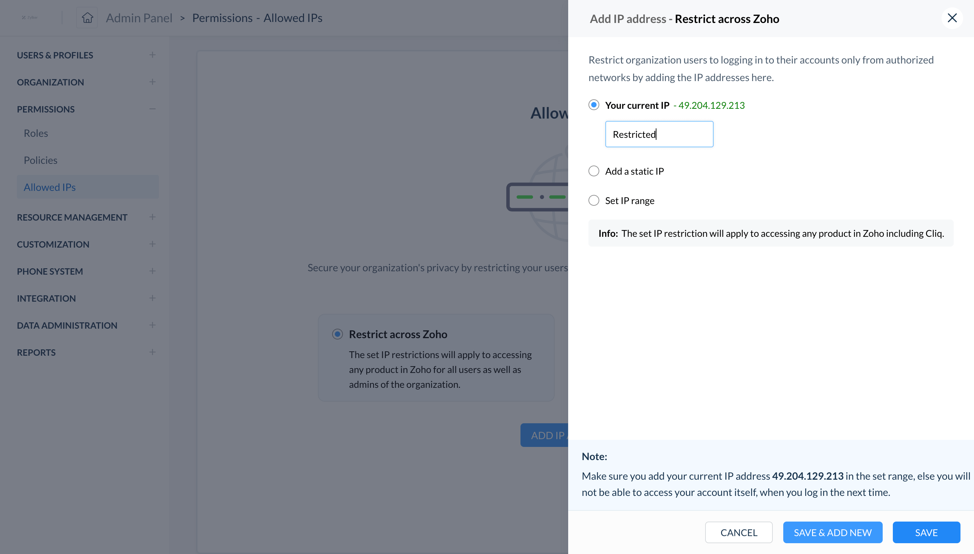
Task: Navigate to the Roles menu item
Action: (x=36, y=133)
